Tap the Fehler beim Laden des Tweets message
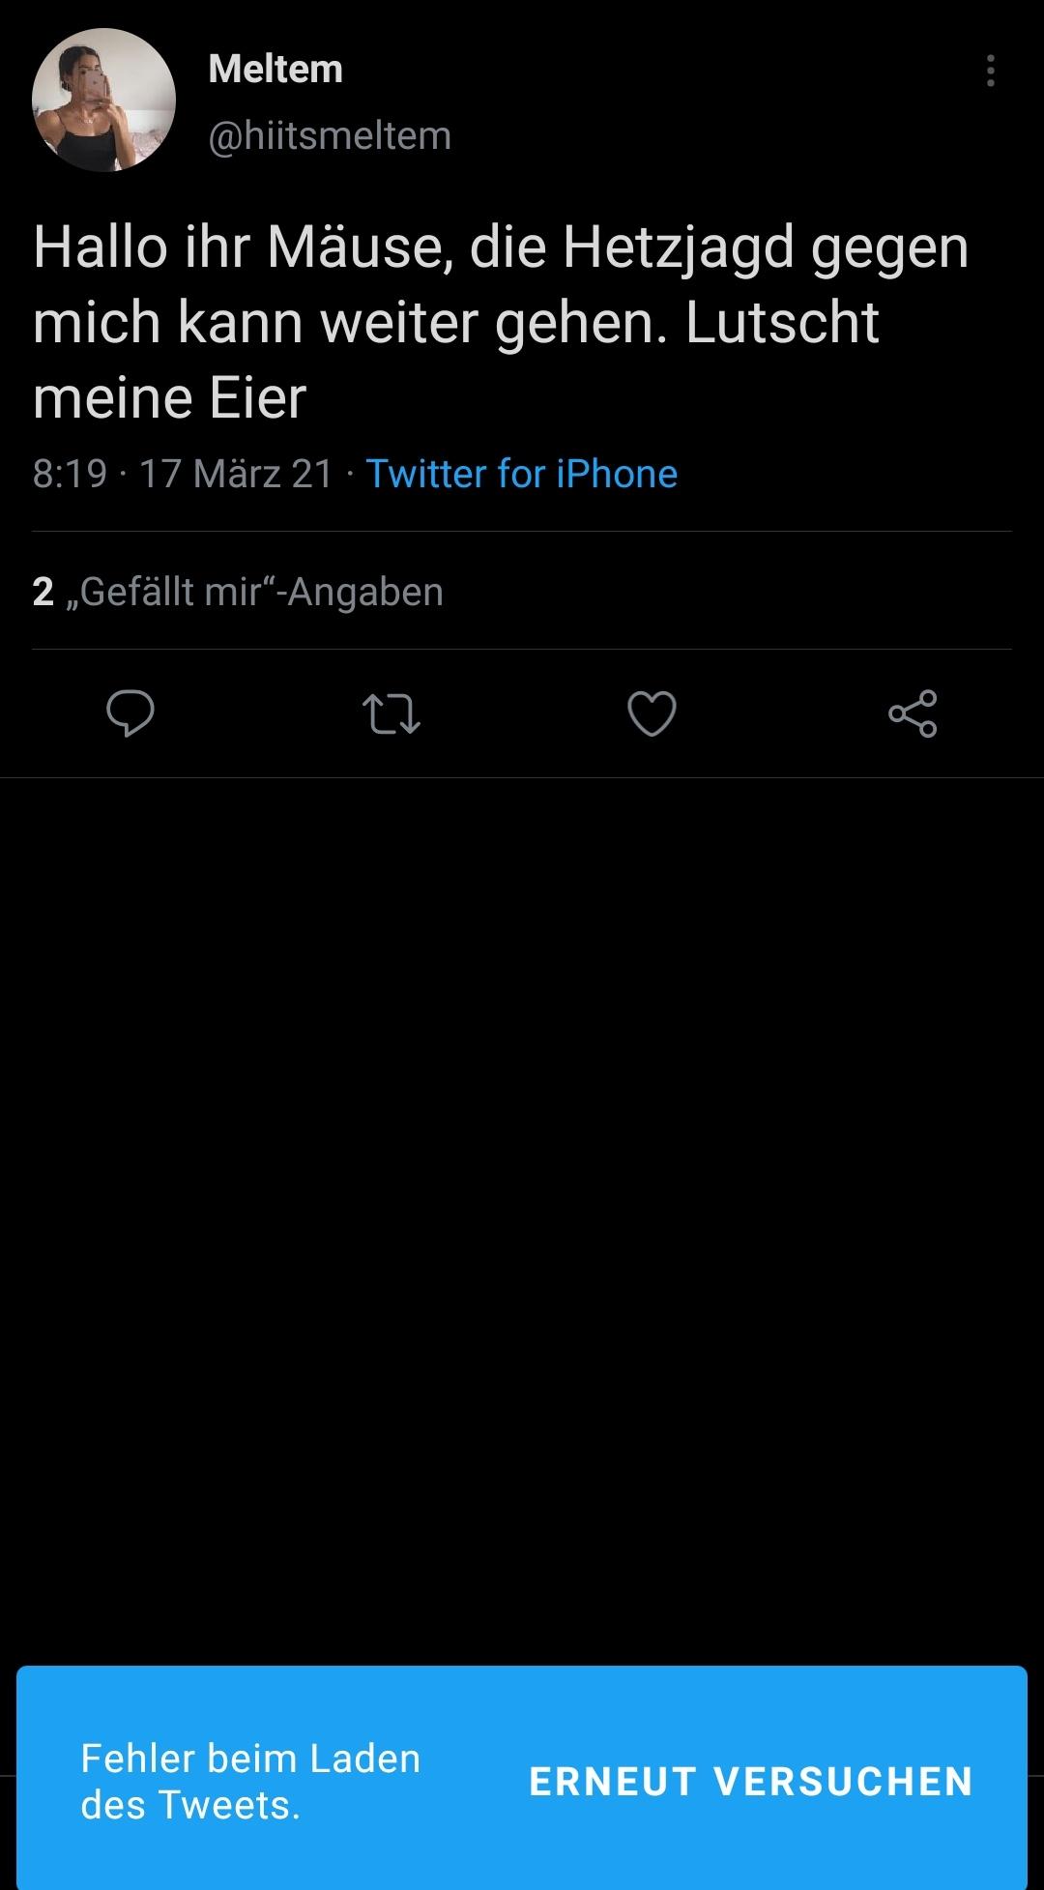Image resolution: width=1044 pixels, height=1890 pixels. click(x=250, y=1781)
